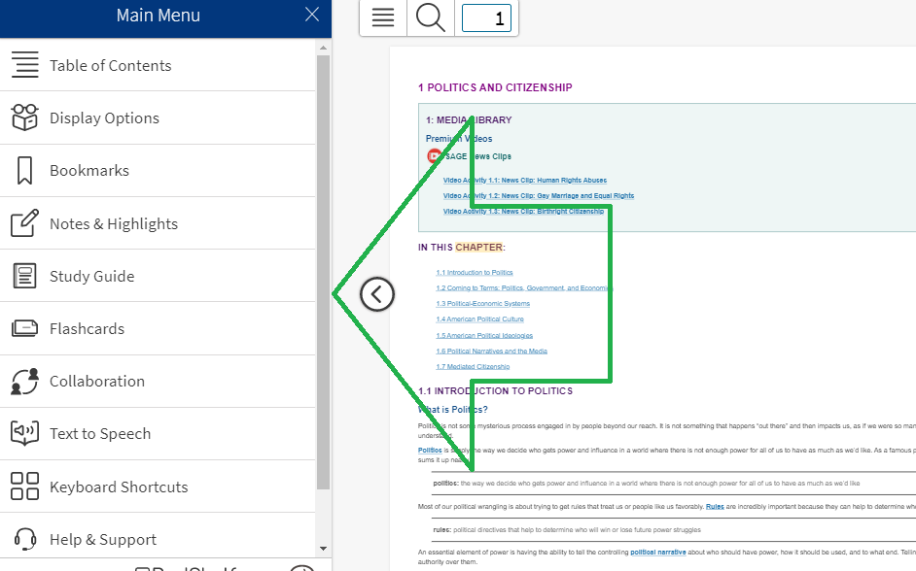Open Video Activity 1.1 Human Rights Abuses link

point(524,180)
